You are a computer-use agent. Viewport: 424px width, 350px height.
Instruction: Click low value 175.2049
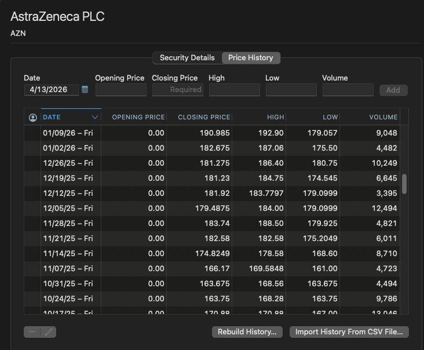[x=320, y=238]
